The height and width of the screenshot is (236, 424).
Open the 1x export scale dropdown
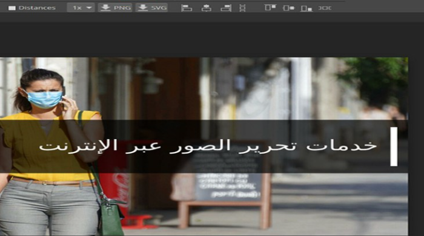81,7
